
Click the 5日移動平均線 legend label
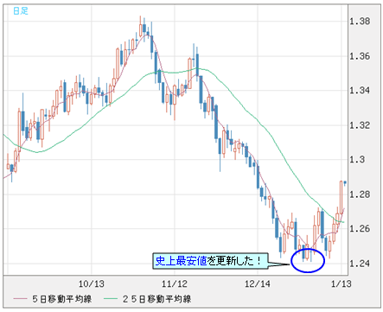[62, 299]
